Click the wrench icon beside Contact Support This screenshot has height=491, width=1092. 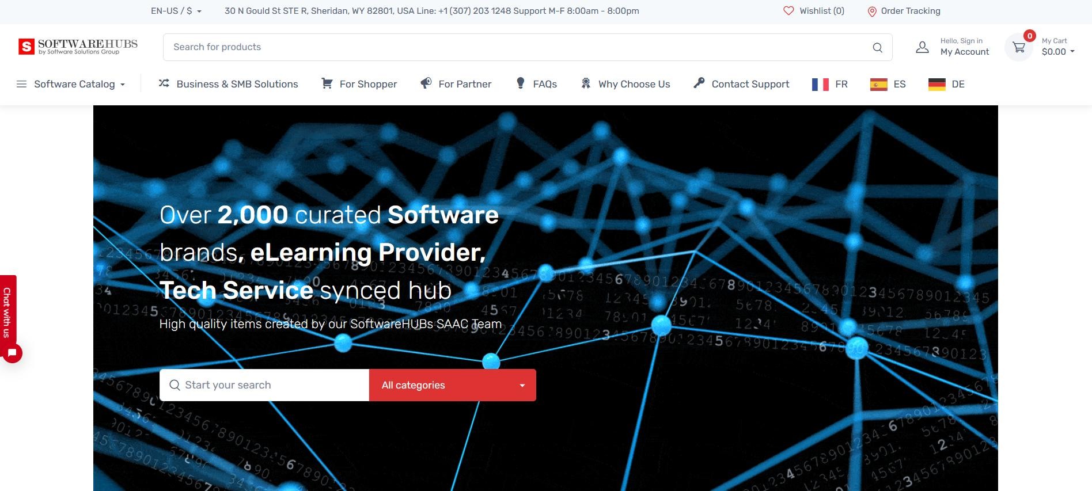tap(699, 83)
